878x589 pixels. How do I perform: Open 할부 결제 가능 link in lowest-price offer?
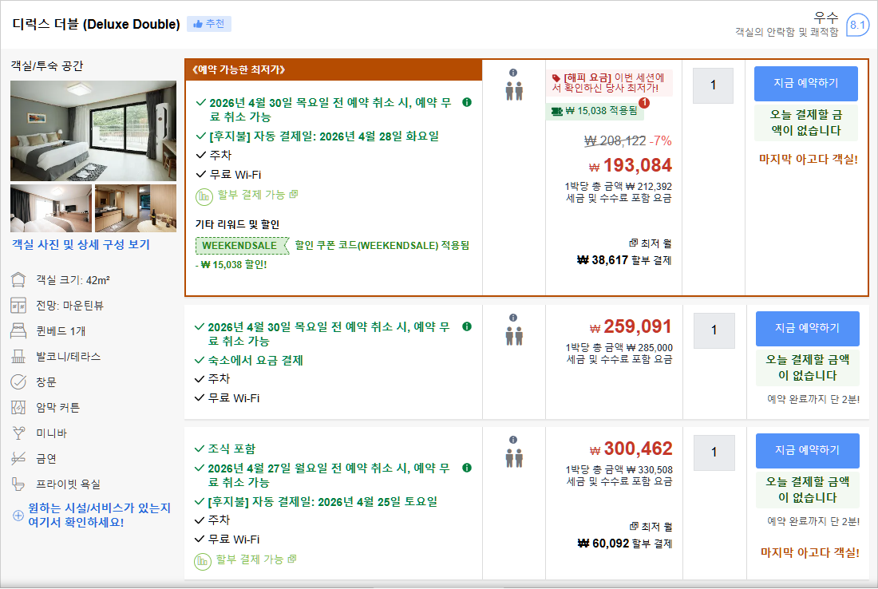click(x=258, y=195)
